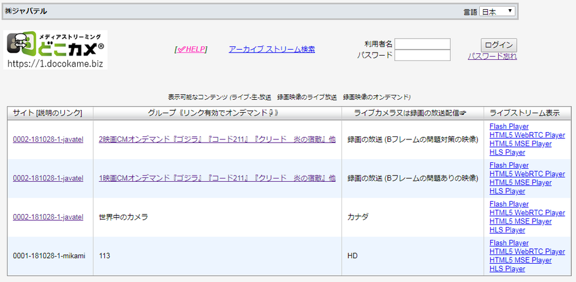576x282 pixels.
Task: Click the ライブストリーム表示 column header
Action: coord(527,113)
